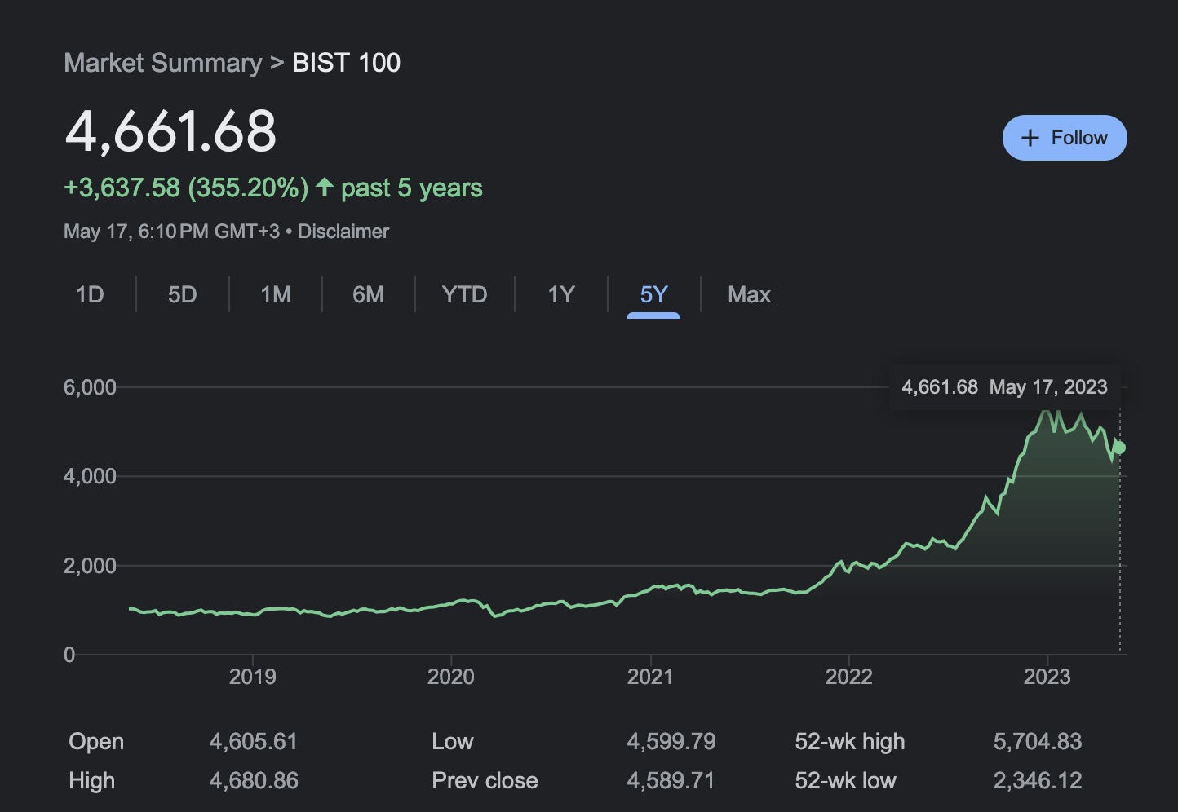Screen dimensions: 1178x812
Task: Click the Open value 4,605.61
Action: [254, 741]
